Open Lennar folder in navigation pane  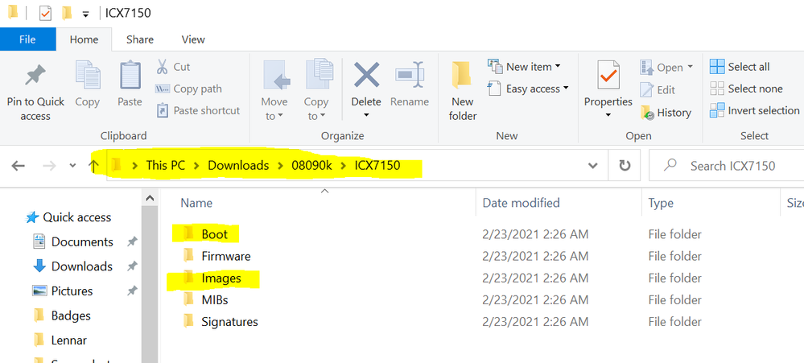coord(68,340)
